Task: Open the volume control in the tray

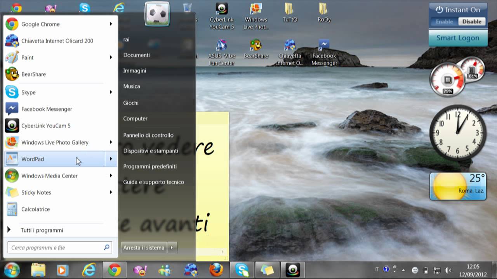Action: (x=448, y=270)
